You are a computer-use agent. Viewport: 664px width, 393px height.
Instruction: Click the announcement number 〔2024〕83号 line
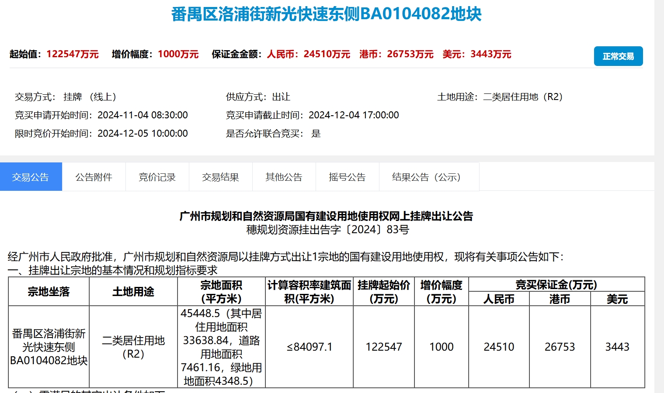327,230
